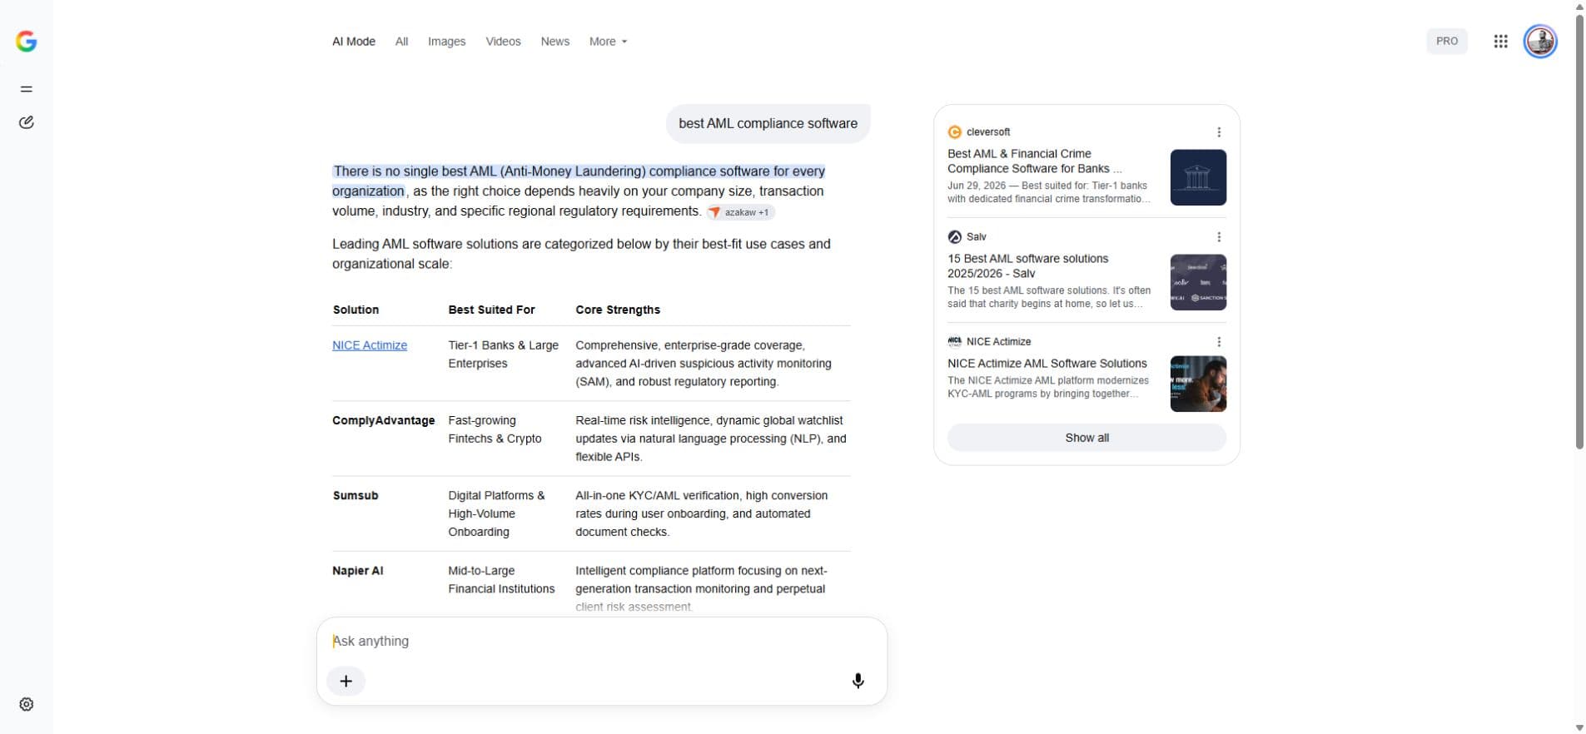
Task: Click the 'NICE Actimize AML platform modernizes' snippet
Action: click(x=1047, y=387)
